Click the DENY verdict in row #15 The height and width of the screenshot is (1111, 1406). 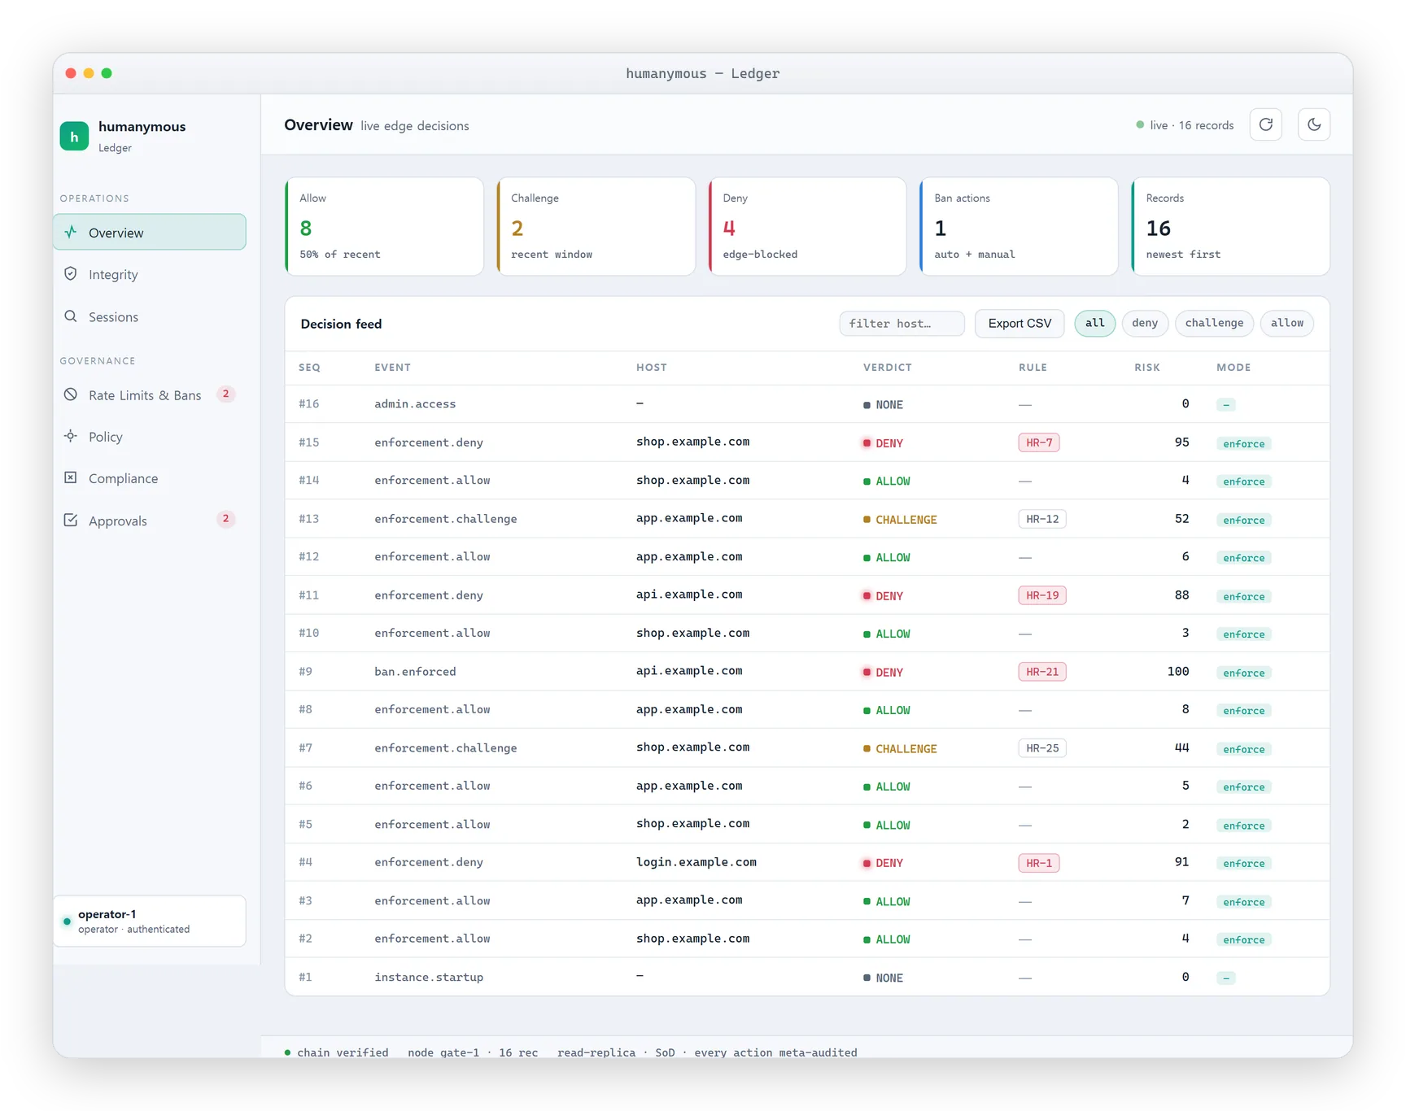tap(883, 443)
